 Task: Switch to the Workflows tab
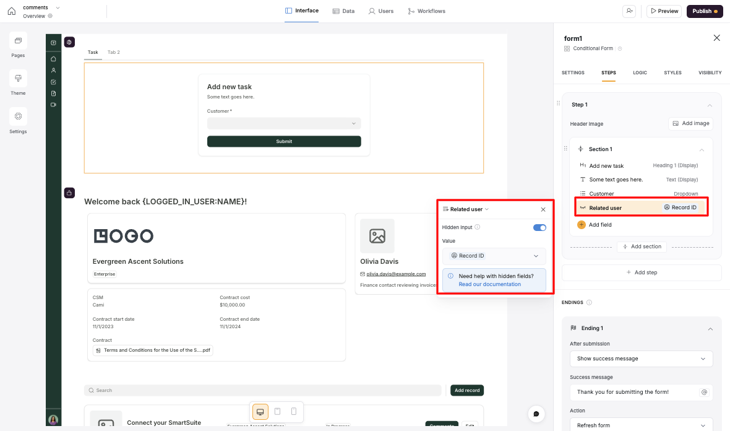[426, 11]
